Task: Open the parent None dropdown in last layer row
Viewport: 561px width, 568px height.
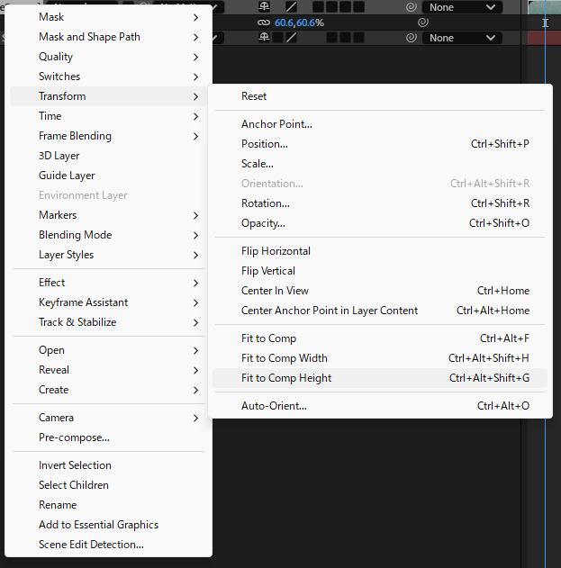Action: click(462, 38)
